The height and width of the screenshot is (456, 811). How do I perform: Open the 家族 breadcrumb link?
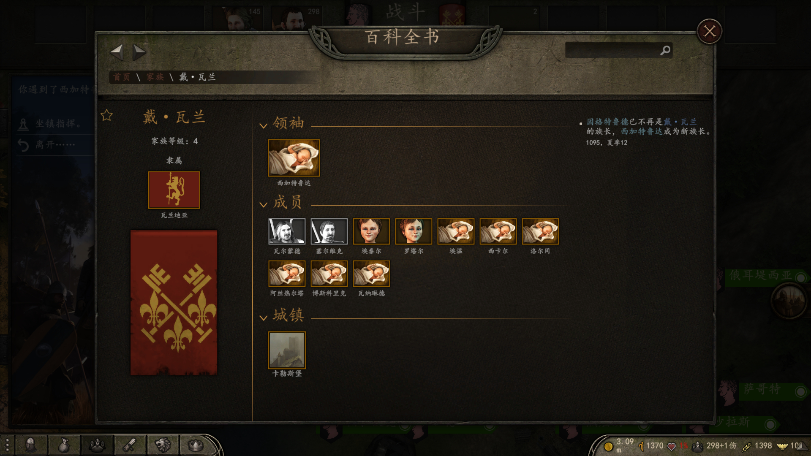coord(155,77)
